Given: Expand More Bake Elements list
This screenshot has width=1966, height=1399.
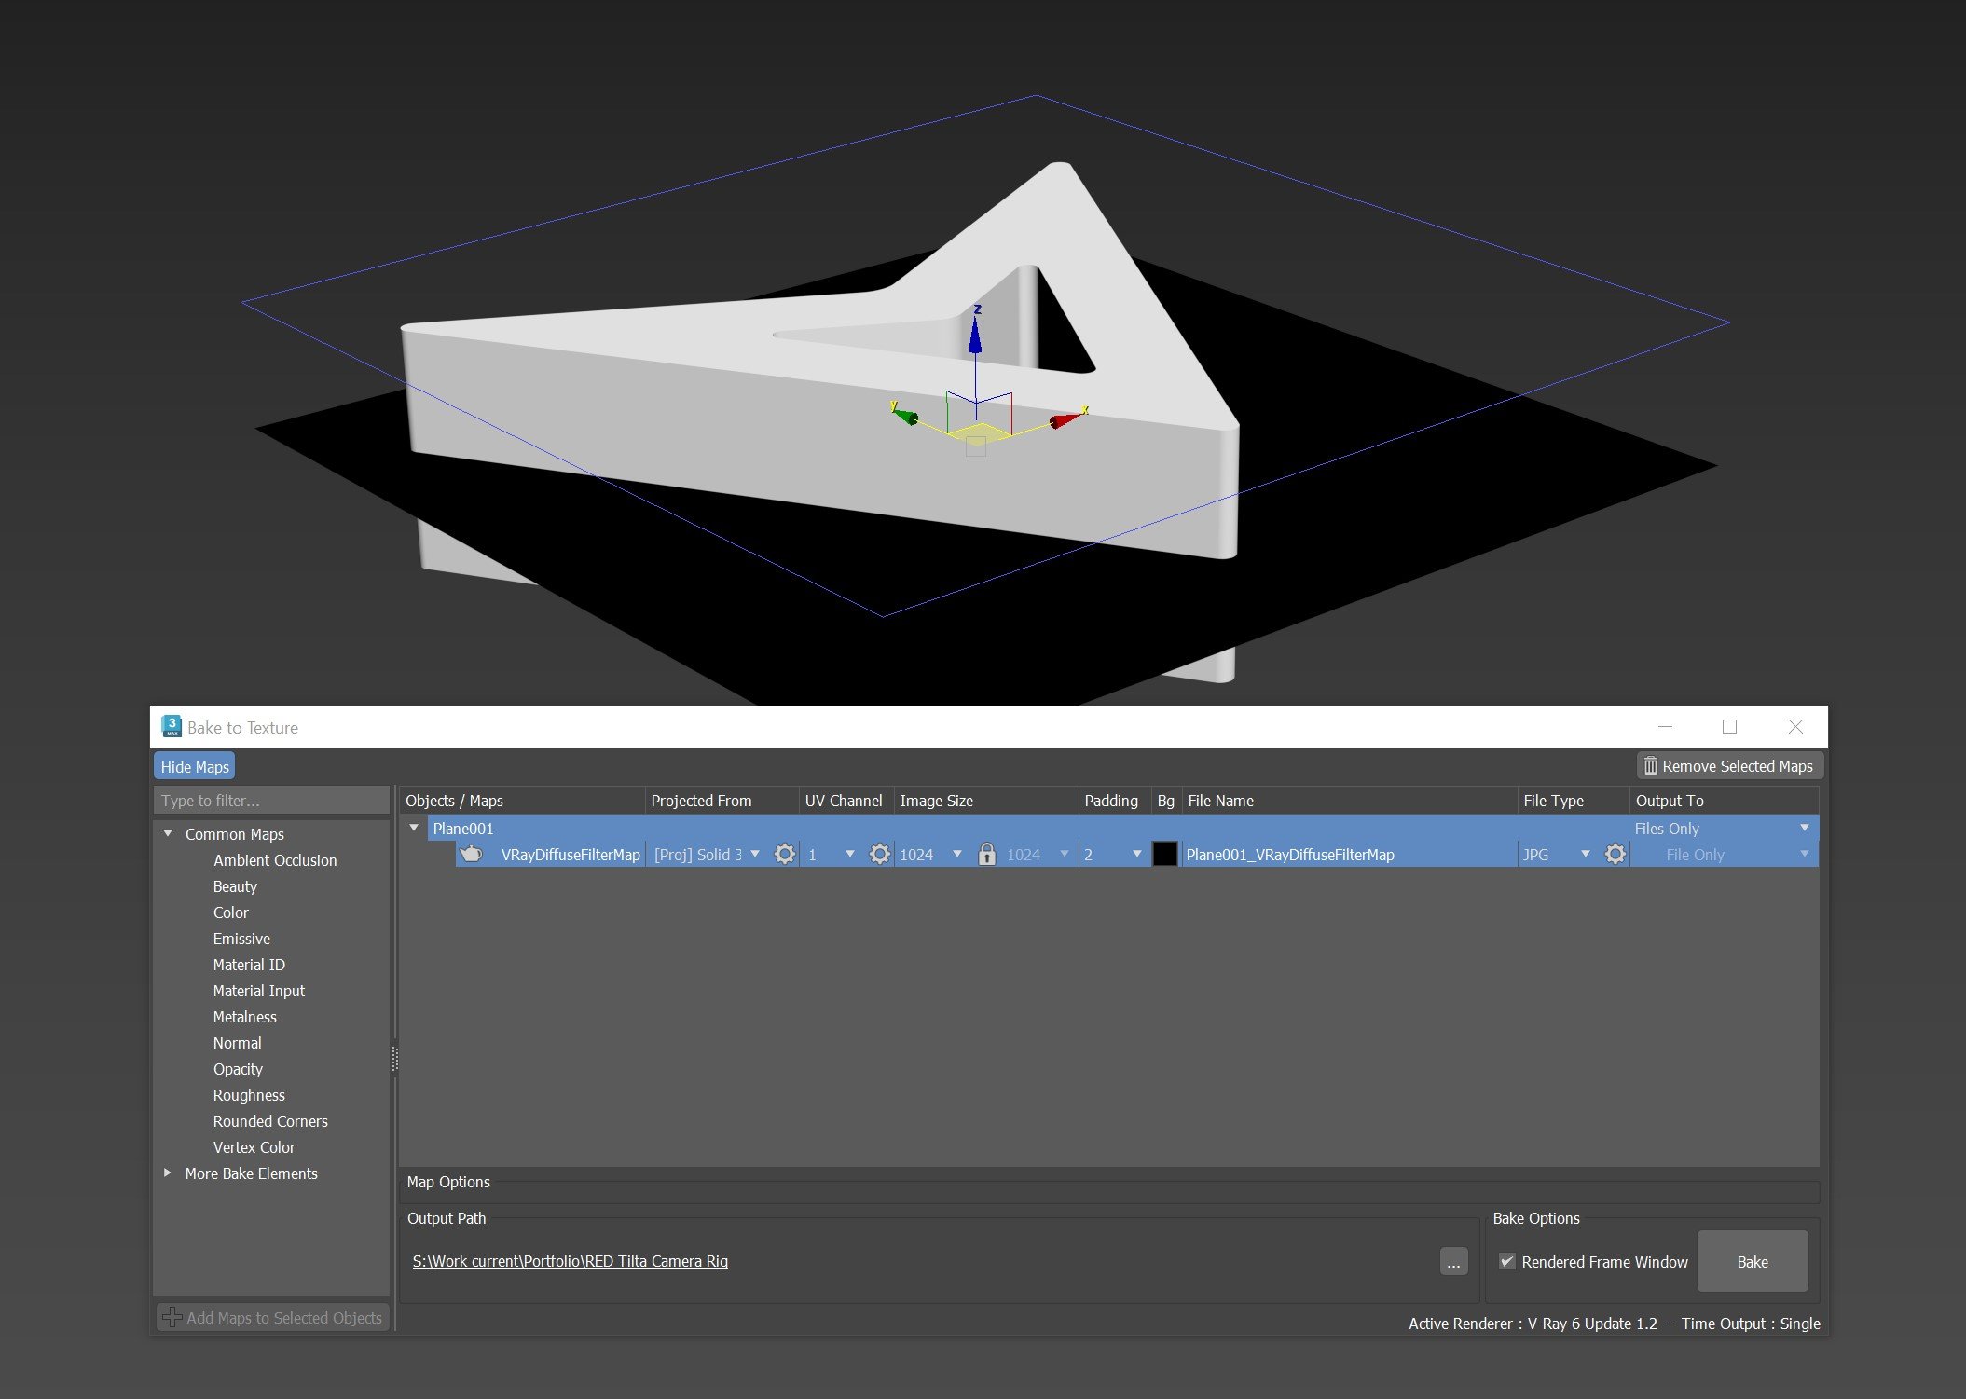Looking at the screenshot, I should tap(168, 1173).
